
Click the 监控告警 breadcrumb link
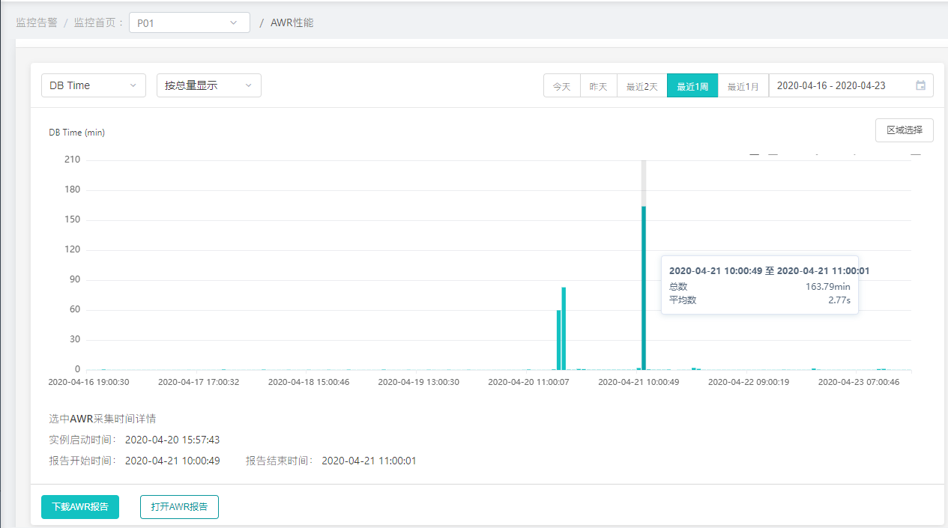click(x=37, y=22)
